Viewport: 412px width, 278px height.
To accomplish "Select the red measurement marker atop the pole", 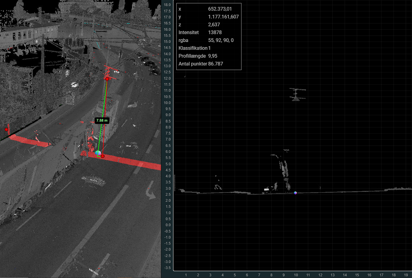I will coord(107,78).
